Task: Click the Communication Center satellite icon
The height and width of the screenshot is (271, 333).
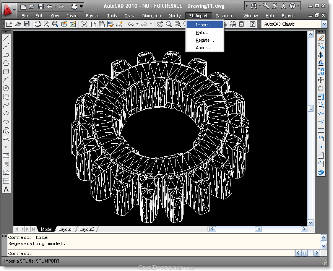Action: pyautogui.click(x=275, y=6)
